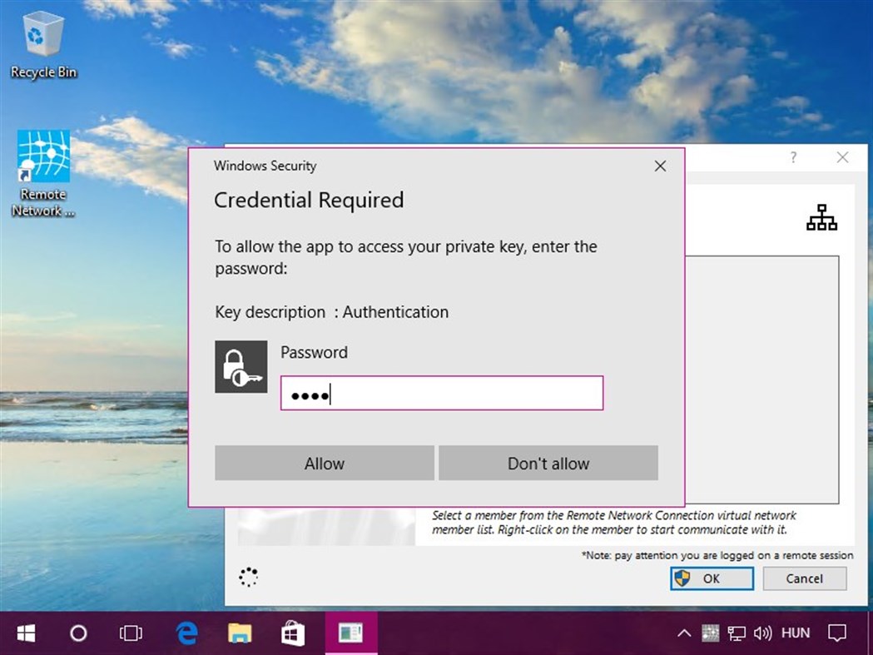Open Cortana search from the taskbar

pos(78,633)
